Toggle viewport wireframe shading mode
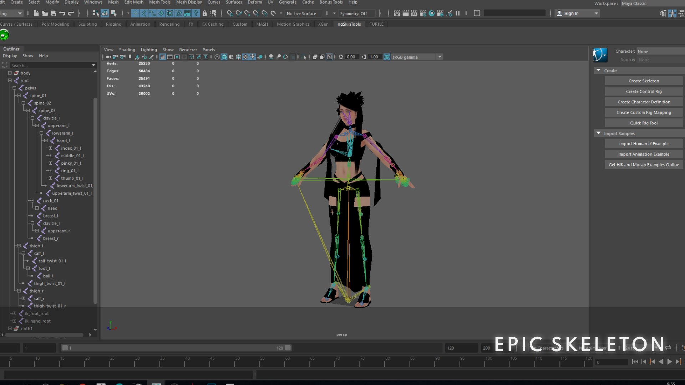 pyautogui.click(x=217, y=57)
